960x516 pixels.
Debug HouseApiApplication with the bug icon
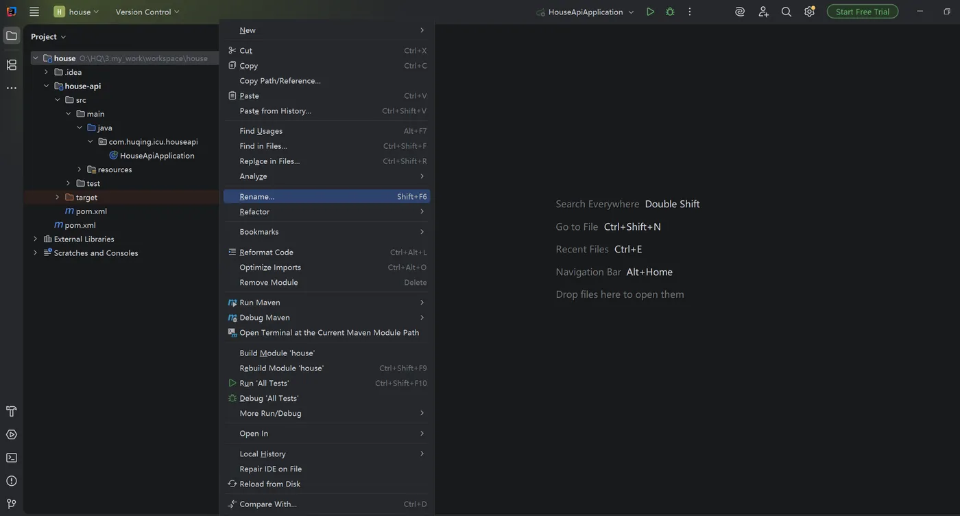pos(670,12)
